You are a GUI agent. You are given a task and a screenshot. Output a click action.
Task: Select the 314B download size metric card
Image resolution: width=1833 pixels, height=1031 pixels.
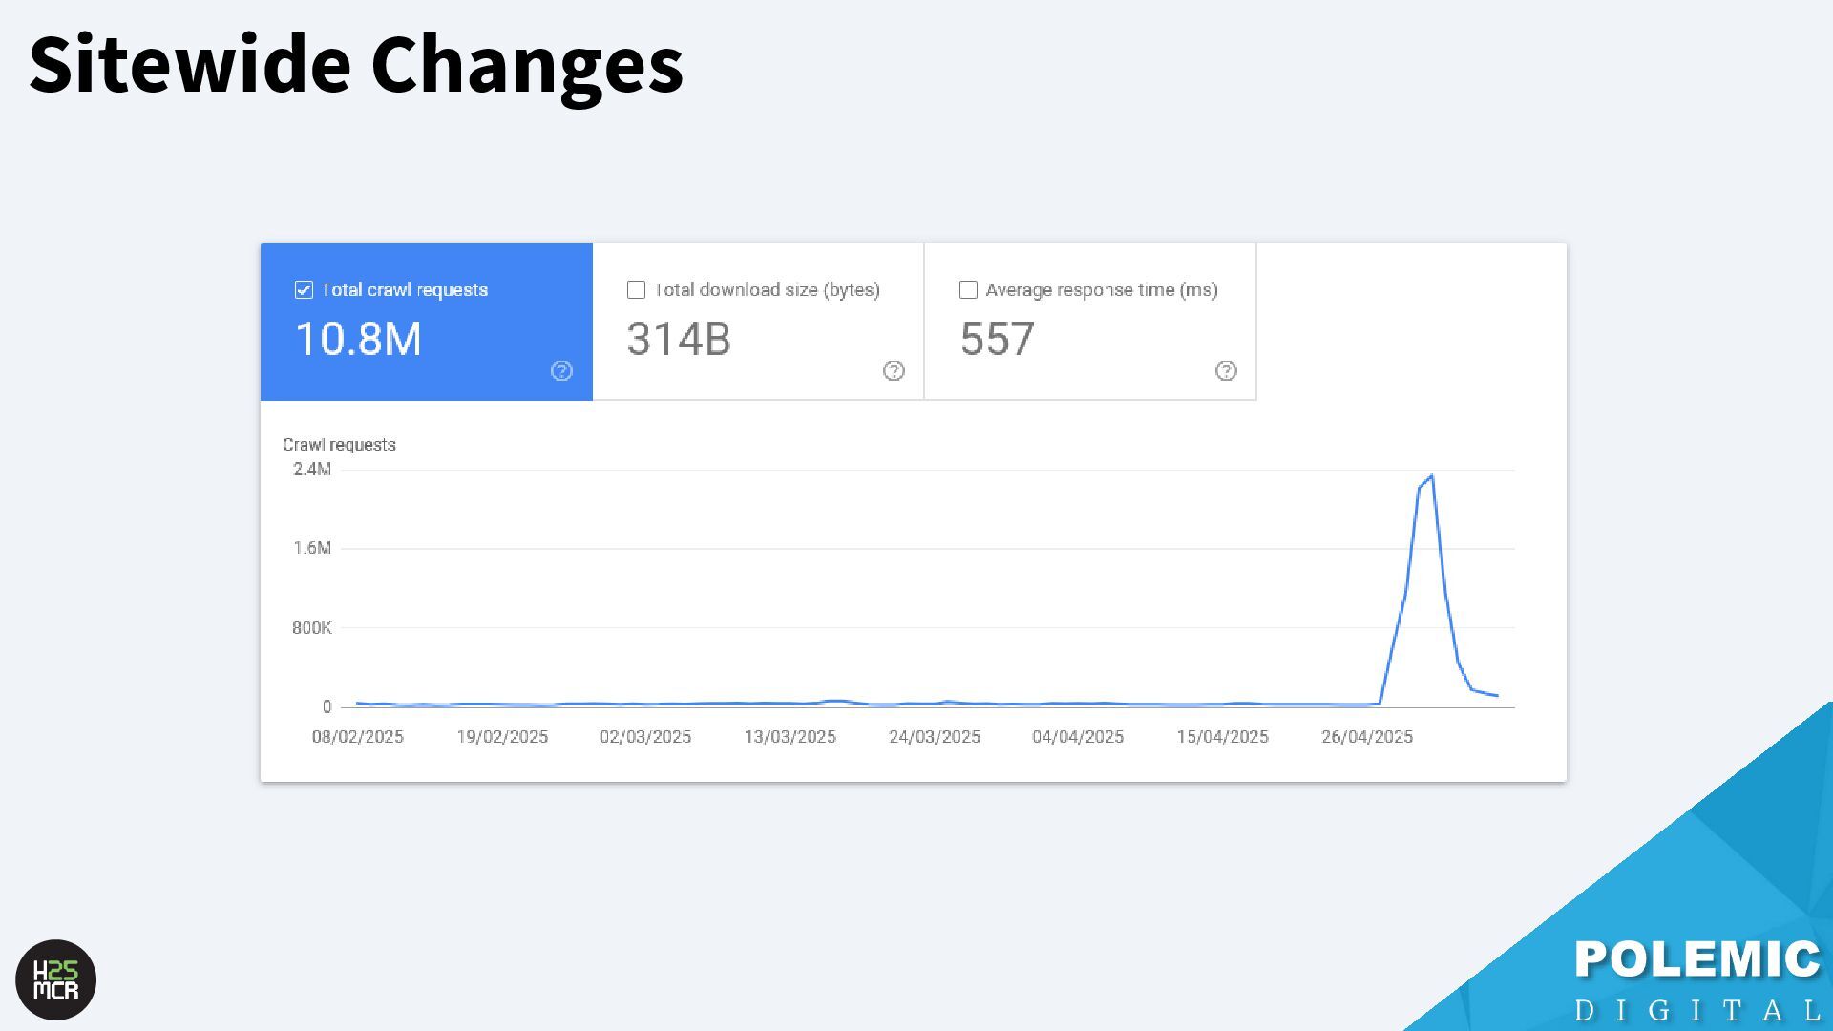[758, 323]
